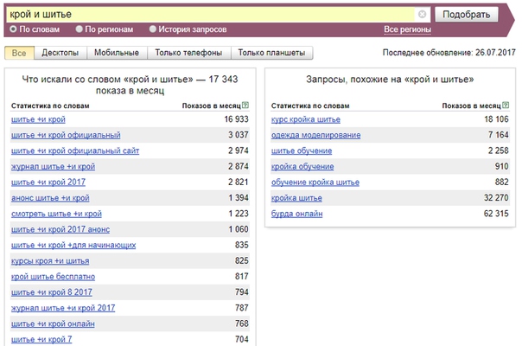The width and height of the screenshot is (522, 346).
Task: Open the 'шитье +и крой' query link
Action: tap(38, 119)
